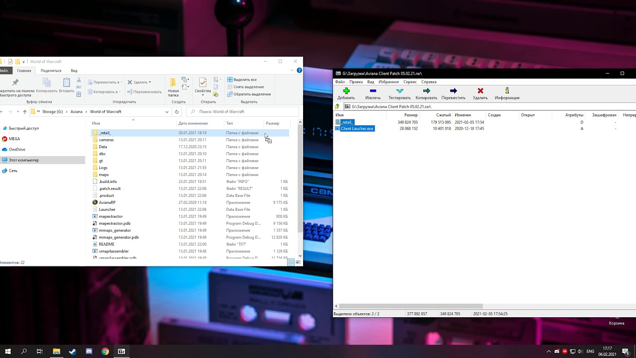Select Быстрый доступ in Explorer sidebar

(20, 128)
